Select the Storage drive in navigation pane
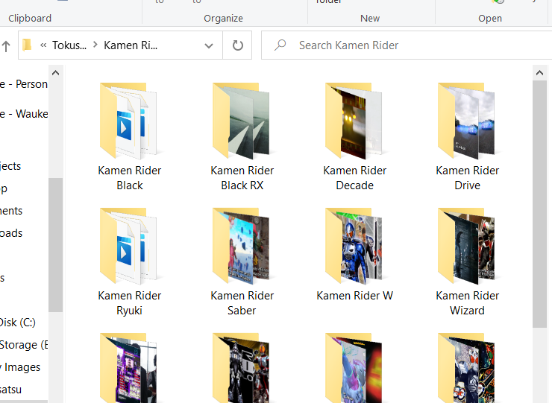The width and height of the screenshot is (552, 403). 24,345
